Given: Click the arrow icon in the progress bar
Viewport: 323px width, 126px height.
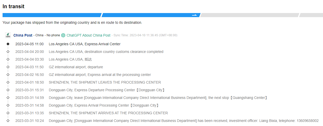Looking at the screenshot, I should coord(195,15).
